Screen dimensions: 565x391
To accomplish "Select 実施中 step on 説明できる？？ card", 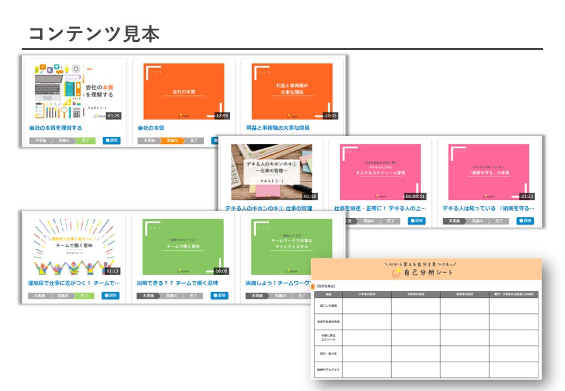I will [x=172, y=296].
